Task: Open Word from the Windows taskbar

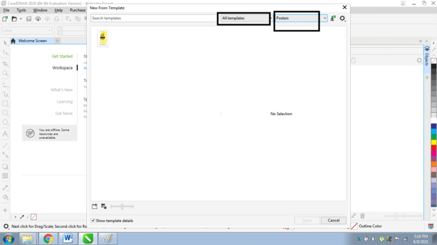Action: 68,238
